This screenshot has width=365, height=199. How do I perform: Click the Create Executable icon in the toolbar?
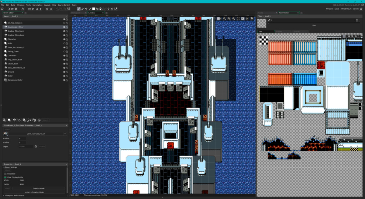point(22,9)
